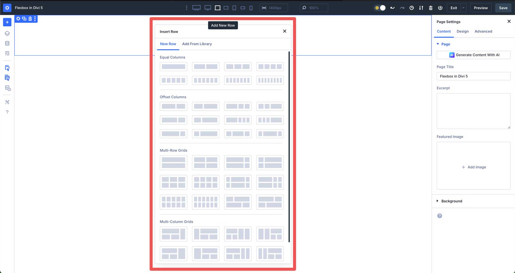Expand the Exit button dropdown arrow
This screenshot has width=515, height=273.
[463, 8]
